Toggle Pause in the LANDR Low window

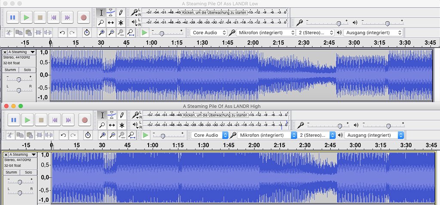(x=12, y=18)
